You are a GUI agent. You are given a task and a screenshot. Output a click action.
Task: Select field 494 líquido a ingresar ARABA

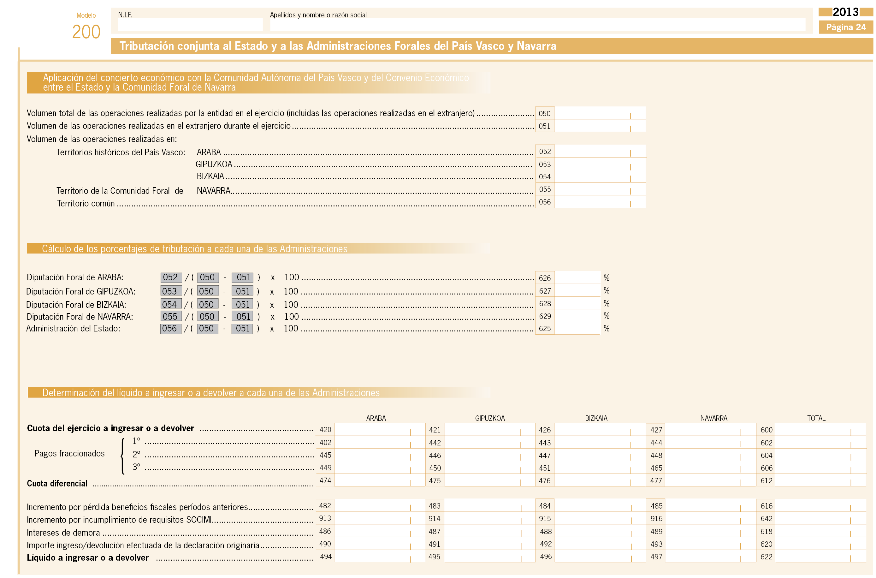tap(380, 556)
